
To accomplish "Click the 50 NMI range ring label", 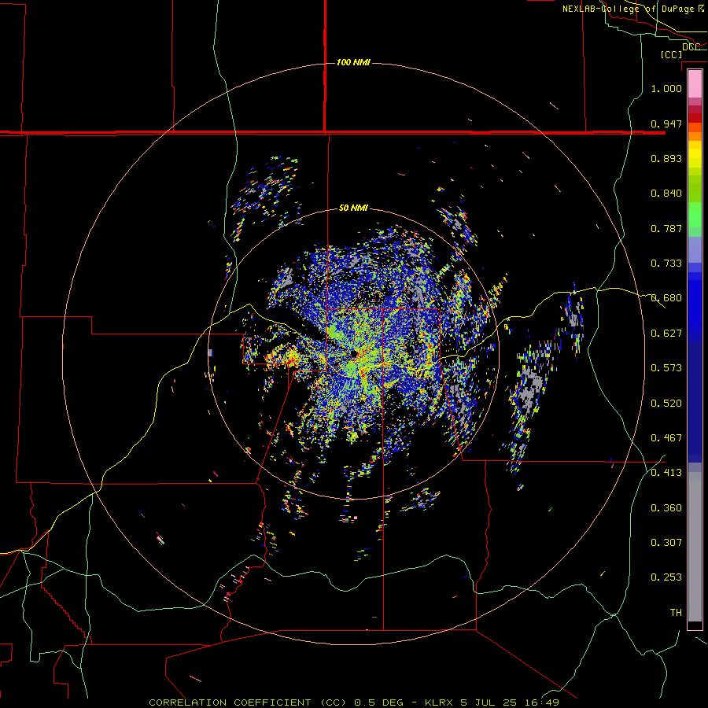I will point(353,208).
